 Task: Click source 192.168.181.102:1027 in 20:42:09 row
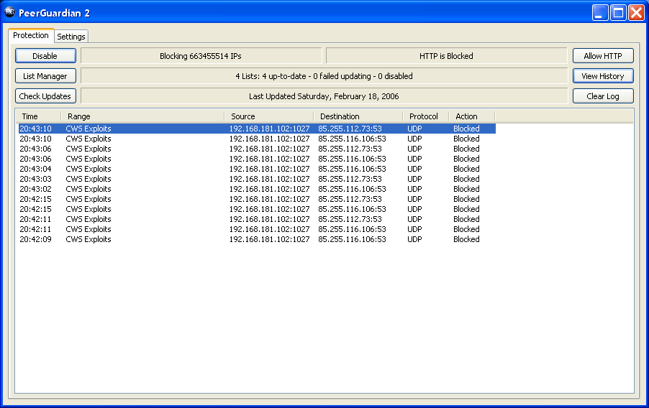point(269,239)
